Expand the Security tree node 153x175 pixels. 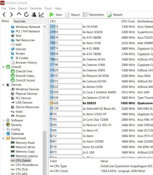click(x=4, y=125)
